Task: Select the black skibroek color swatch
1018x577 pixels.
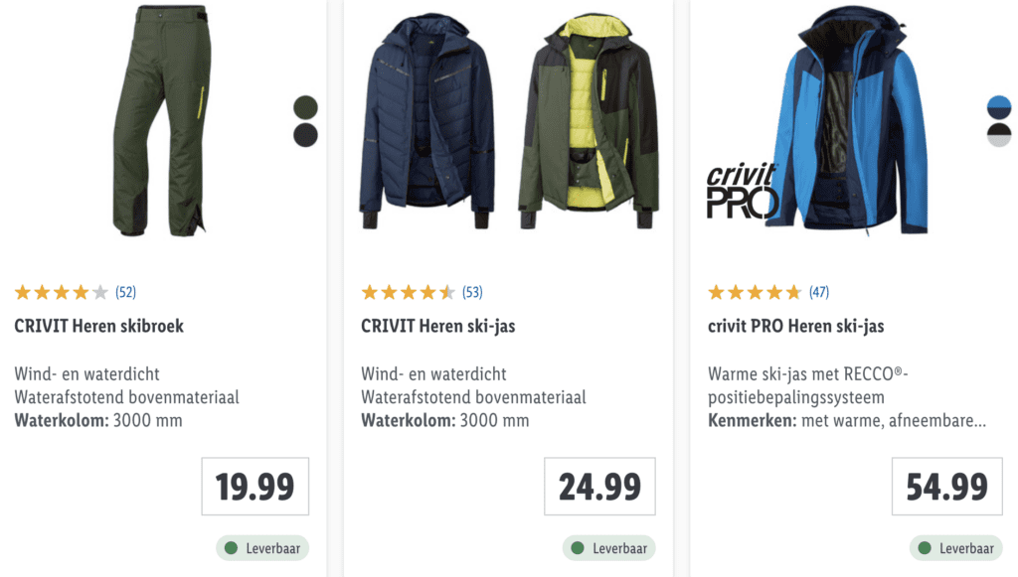Action: click(x=305, y=135)
